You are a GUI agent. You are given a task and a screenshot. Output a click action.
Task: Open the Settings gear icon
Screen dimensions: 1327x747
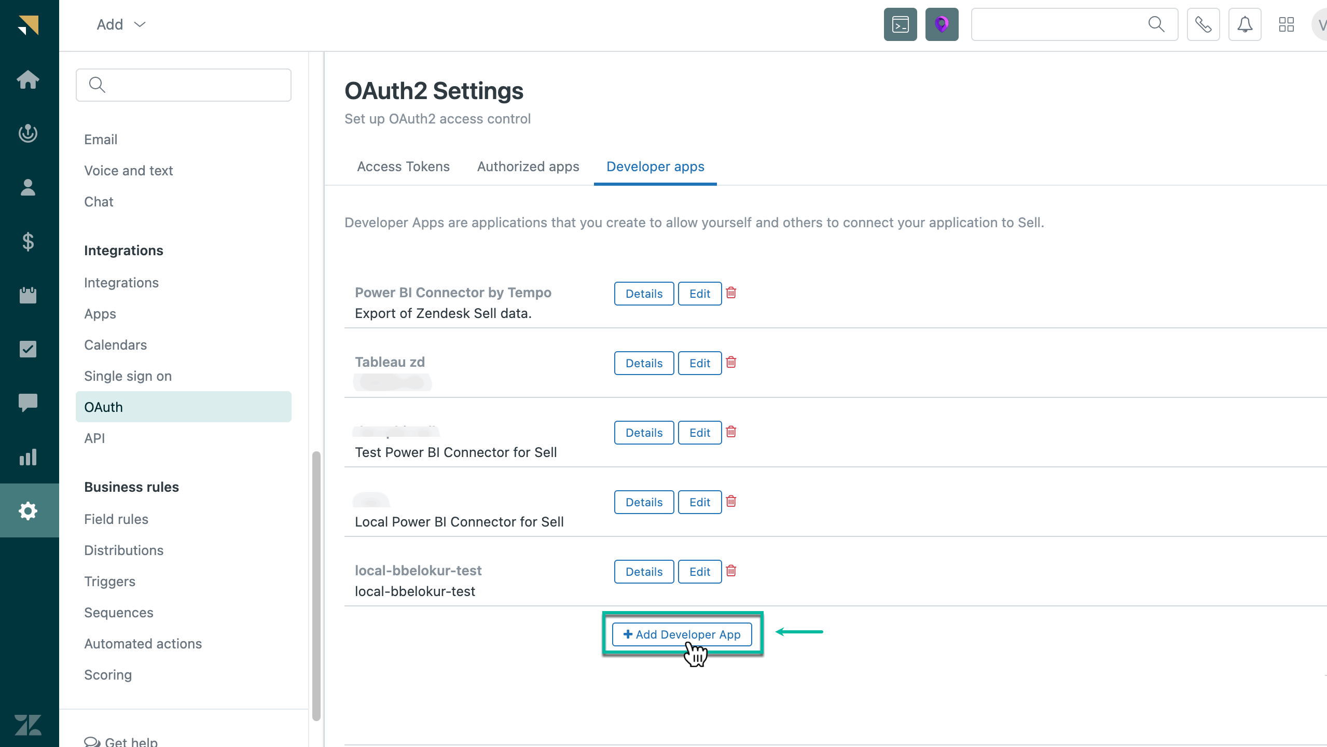pyautogui.click(x=29, y=510)
